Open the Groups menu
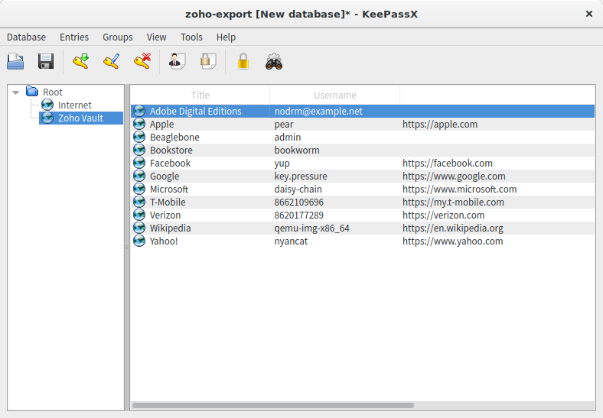The width and height of the screenshot is (603, 418). (x=118, y=37)
